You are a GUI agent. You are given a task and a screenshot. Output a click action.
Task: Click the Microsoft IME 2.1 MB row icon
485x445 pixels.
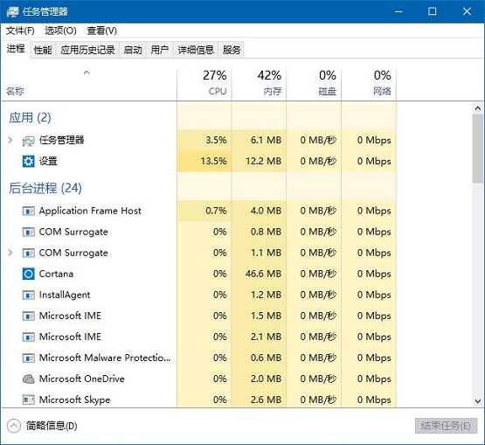[x=29, y=337]
